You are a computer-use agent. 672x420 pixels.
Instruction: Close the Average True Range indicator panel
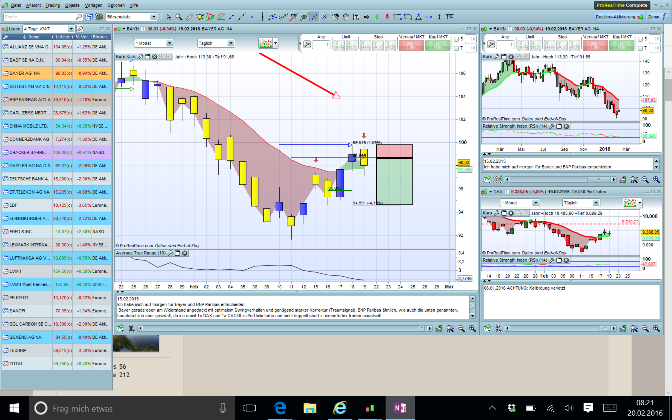[x=185, y=253]
